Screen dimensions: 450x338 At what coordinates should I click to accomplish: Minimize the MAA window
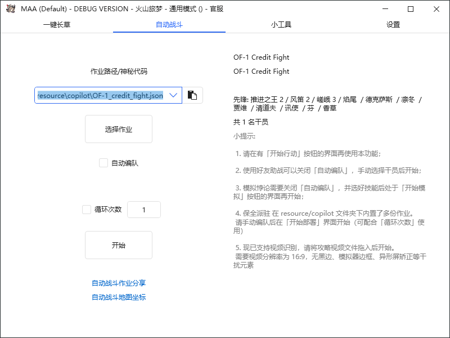click(385, 9)
